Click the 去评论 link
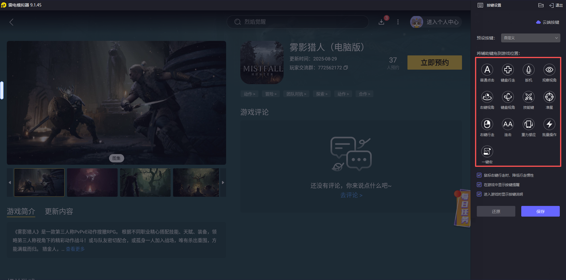 (351, 195)
